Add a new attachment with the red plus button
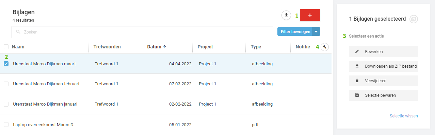 click(x=310, y=16)
